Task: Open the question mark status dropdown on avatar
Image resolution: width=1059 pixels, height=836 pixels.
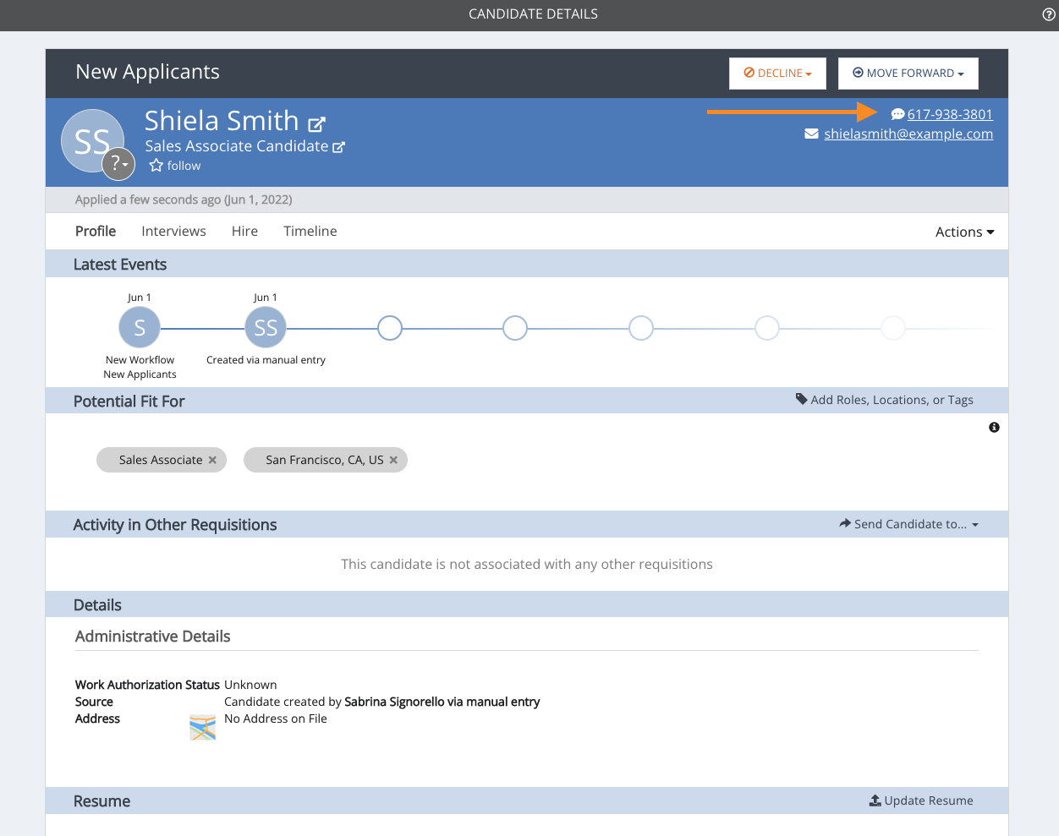Action: tap(118, 164)
